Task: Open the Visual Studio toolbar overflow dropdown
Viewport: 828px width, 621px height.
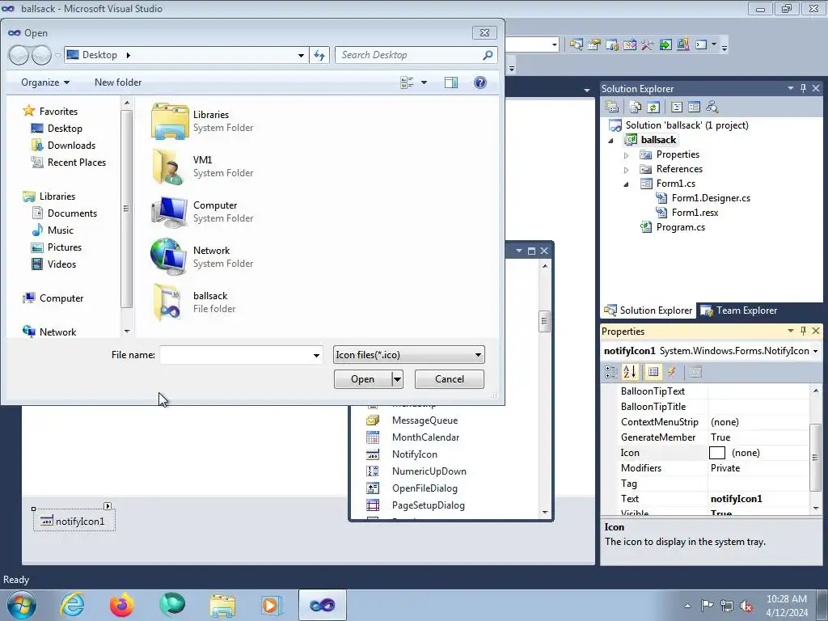Action: (x=724, y=47)
